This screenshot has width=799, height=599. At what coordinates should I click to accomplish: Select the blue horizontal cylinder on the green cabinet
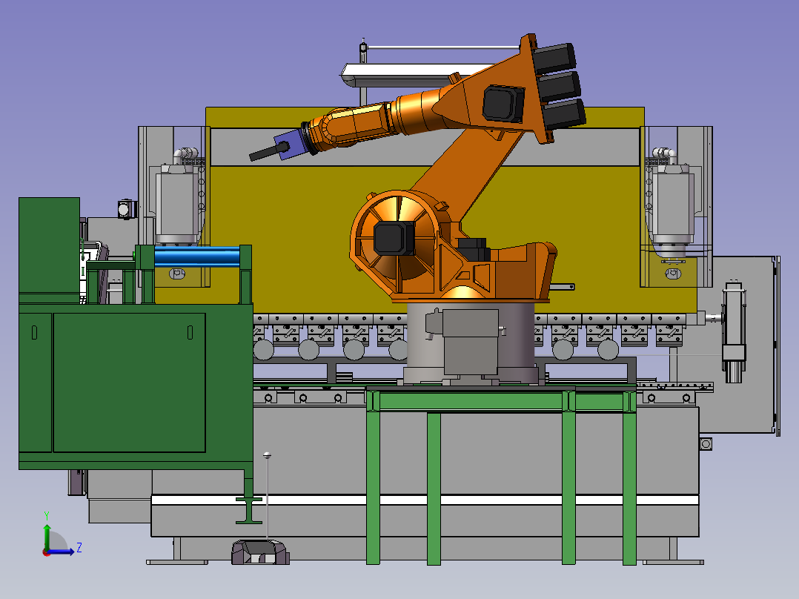(196, 257)
